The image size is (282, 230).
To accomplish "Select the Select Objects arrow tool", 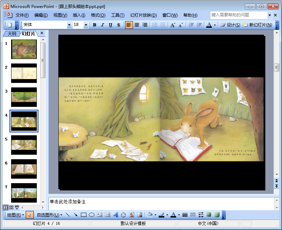I will click(x=30, y=215).
